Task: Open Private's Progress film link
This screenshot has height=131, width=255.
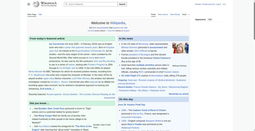Action: [x=96, y=65]
